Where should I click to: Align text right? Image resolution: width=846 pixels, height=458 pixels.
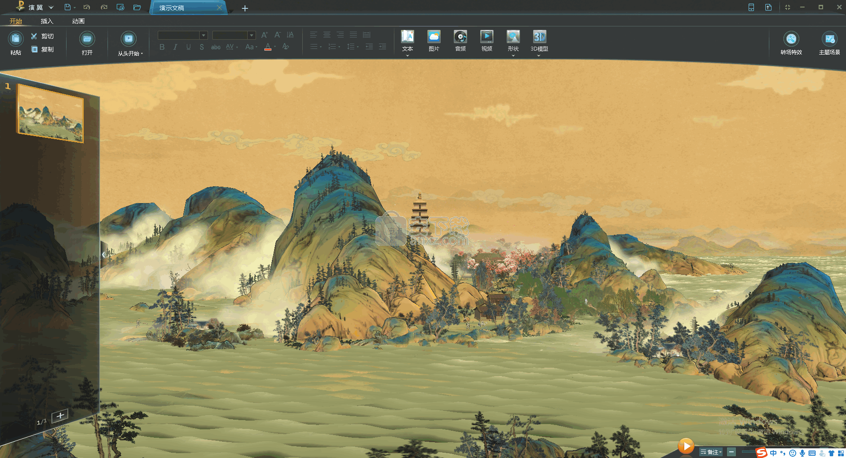point(340,35)
